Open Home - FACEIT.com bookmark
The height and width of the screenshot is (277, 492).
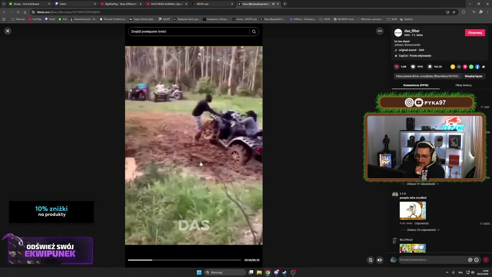point(244,19)
